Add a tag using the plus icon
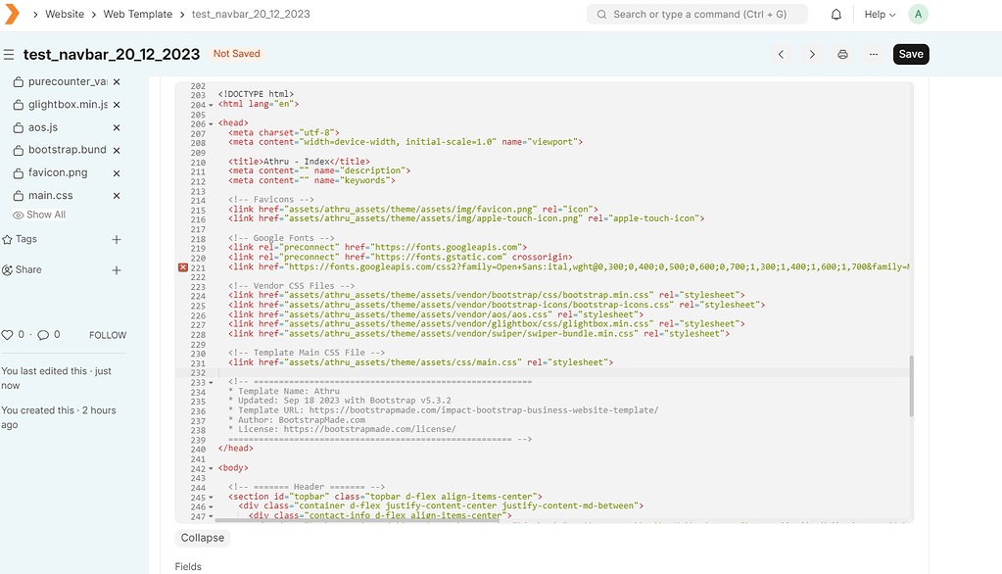1002x574 pixels. tap(117, 238)
